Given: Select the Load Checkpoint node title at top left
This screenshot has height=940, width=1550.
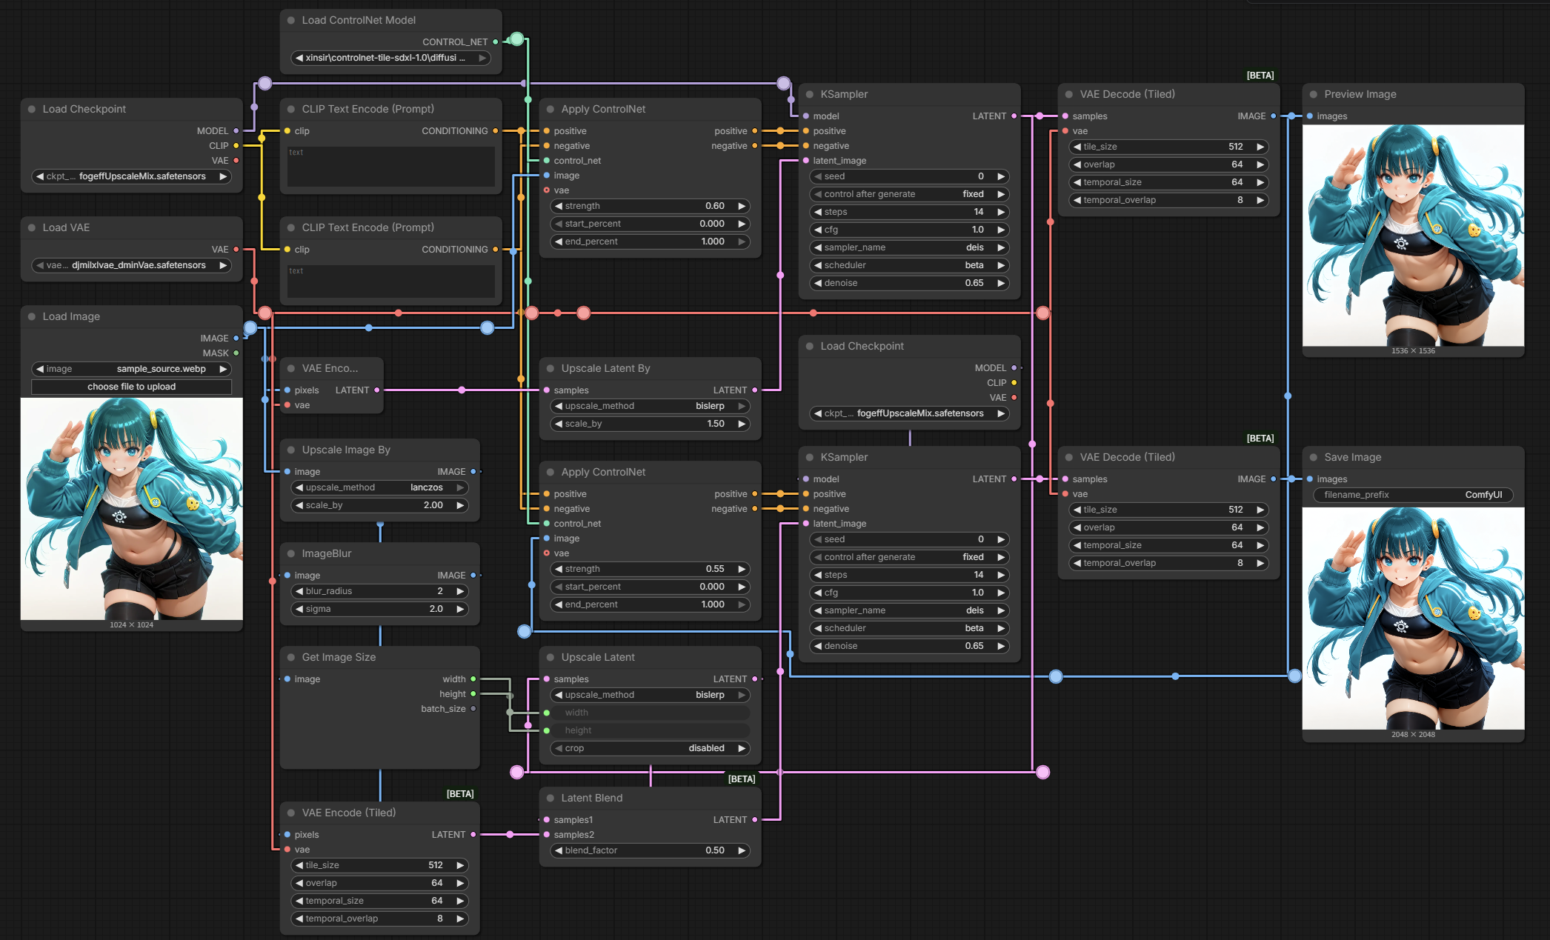Looking at the screenshot, I should tap(84, 109).
